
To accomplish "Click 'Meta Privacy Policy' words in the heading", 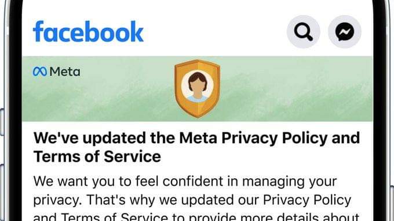I will point(253,138).
